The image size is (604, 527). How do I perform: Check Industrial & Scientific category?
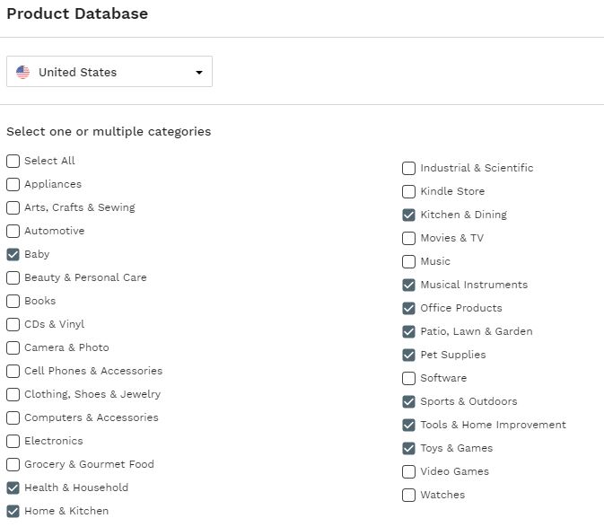[x=408, y=169]
